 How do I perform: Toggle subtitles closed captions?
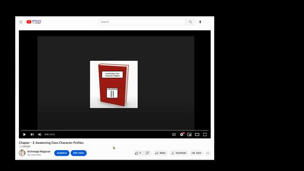(174, 134)
